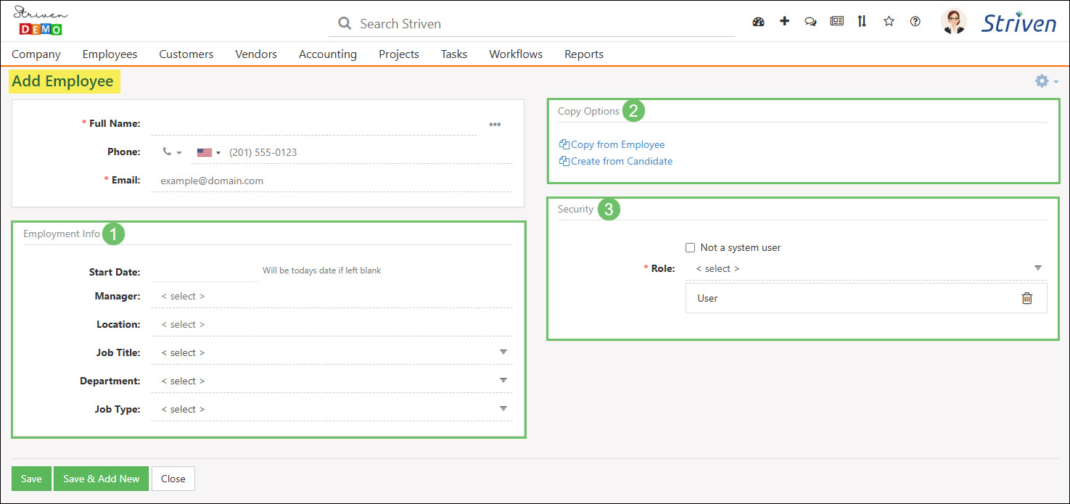Check the Not a system user box
1070x504 pixels.
pos(690,248)
